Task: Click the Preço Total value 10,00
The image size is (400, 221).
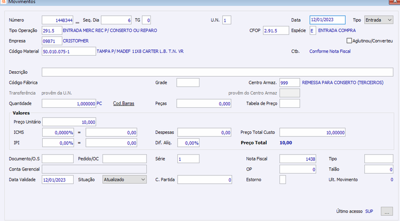Action: [286, 143]
